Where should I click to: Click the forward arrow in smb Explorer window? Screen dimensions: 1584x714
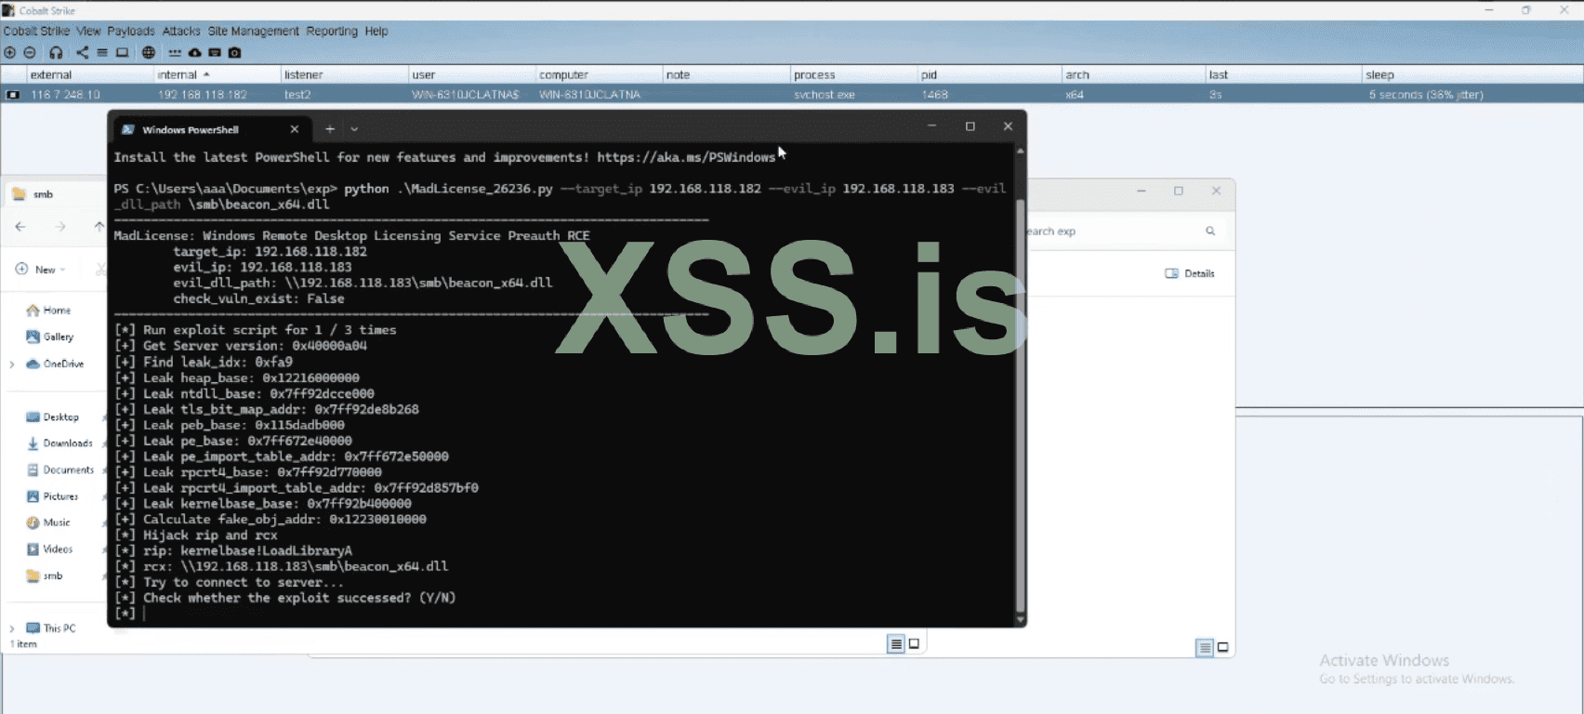(x=60, y=227)
